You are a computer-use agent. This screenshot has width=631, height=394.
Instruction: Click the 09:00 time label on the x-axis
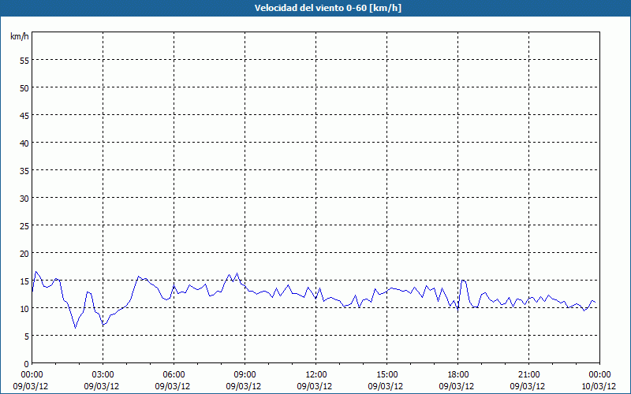pyautogui.click(x=245, y=375)
